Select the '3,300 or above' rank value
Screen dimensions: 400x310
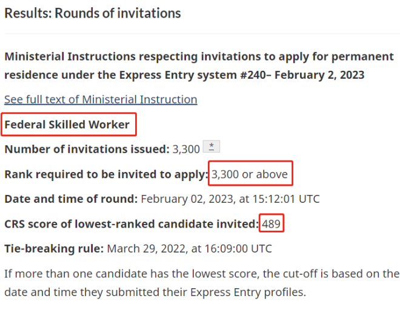pos(250,174)
